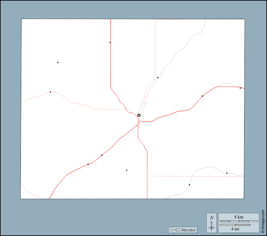Click the upper town dot on the southwest red road
Image resolution: width=267 pixels, height=236 pixels.
point(102,155)
